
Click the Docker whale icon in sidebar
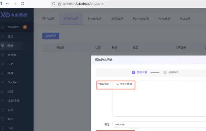pyautogui.click(x=2, y=82)
